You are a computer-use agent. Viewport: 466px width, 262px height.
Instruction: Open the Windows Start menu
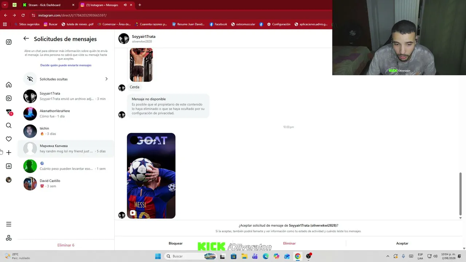point(158,256)
